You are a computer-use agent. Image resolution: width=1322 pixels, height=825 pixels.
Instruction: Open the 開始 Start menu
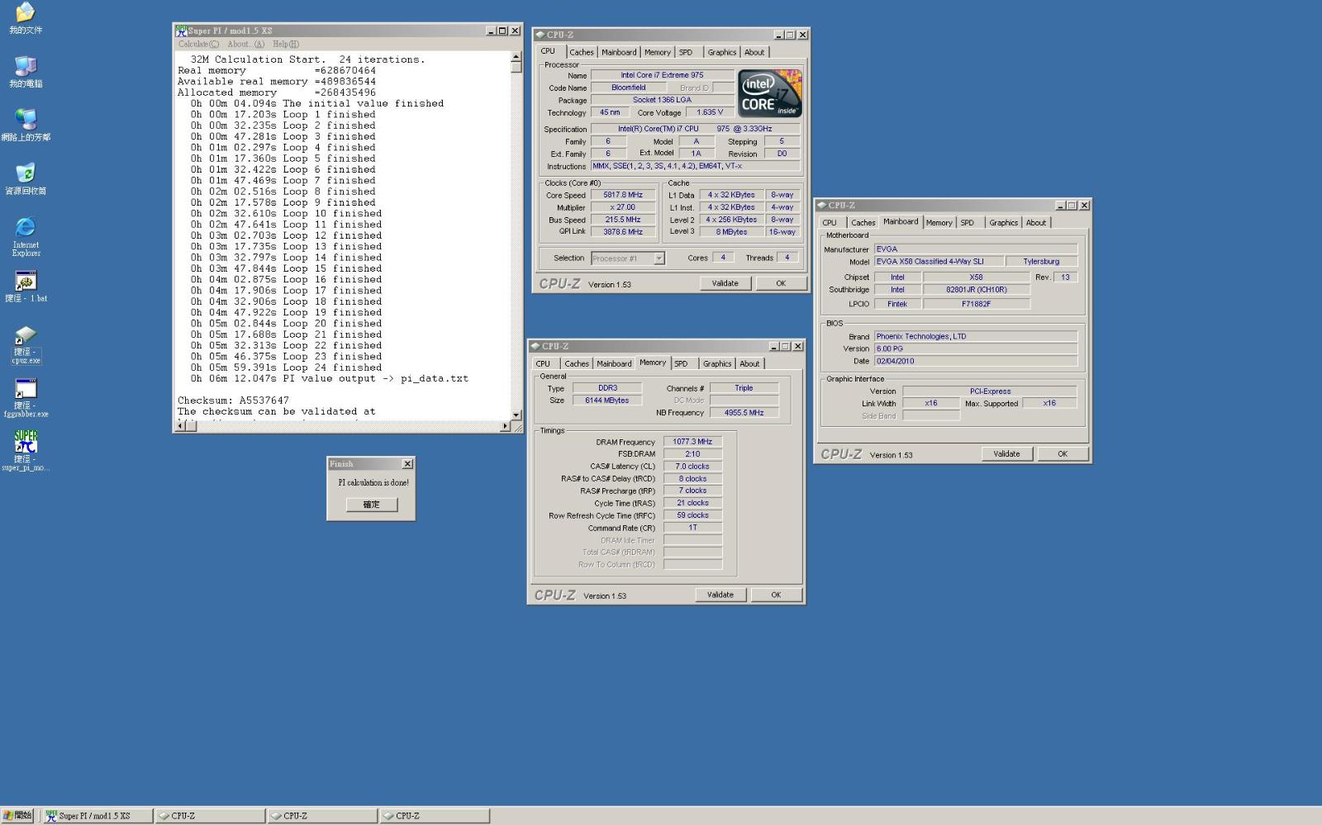[x=17, y=815]
